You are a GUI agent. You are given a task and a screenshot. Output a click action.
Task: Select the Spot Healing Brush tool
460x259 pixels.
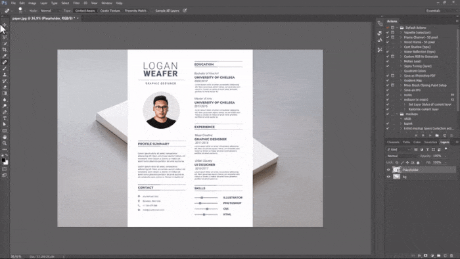click(x=5, y=62)
